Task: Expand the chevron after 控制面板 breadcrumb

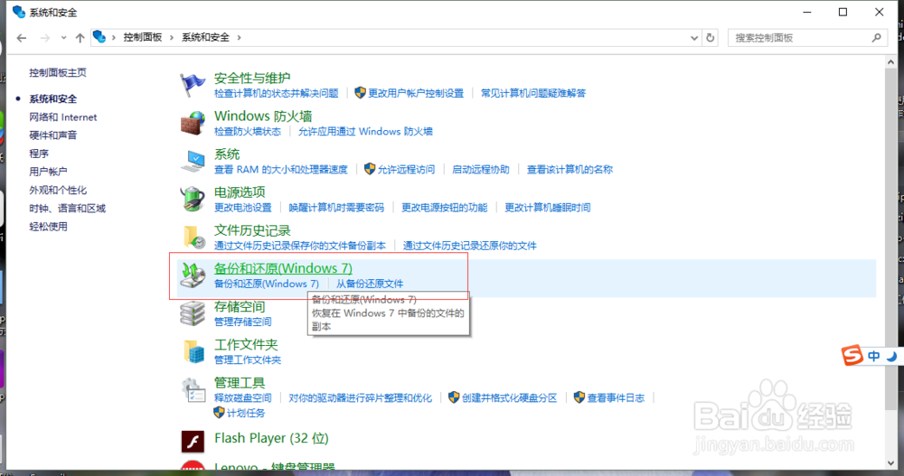Action: tap(171, 37)
